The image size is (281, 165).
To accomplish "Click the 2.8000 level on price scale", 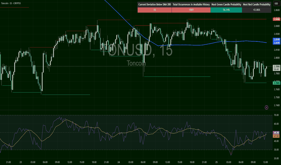I will click(276, 58).
